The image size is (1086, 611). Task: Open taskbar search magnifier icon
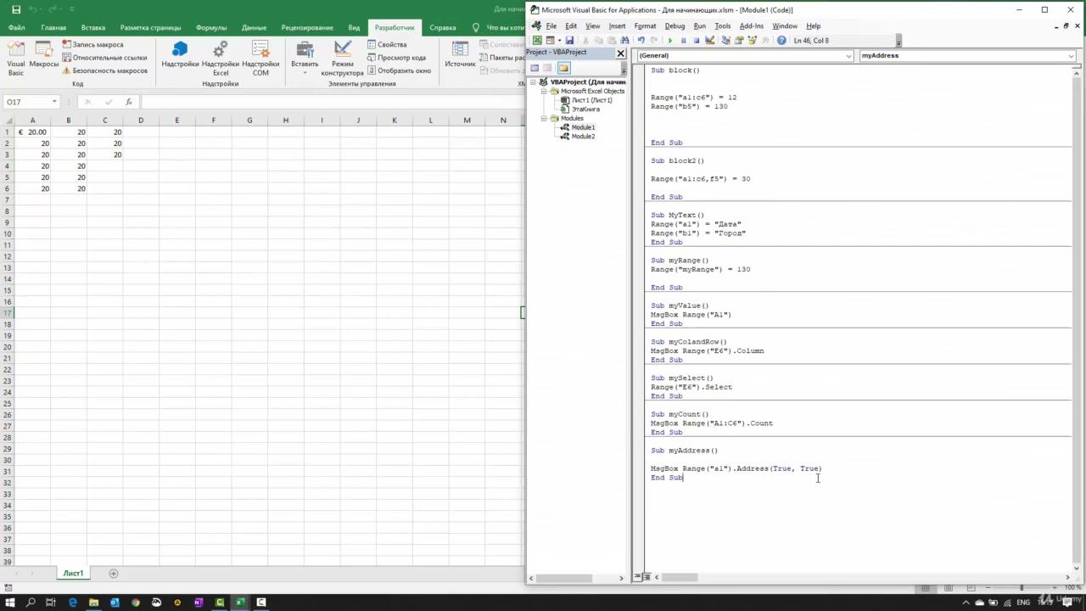coord(31,603)
